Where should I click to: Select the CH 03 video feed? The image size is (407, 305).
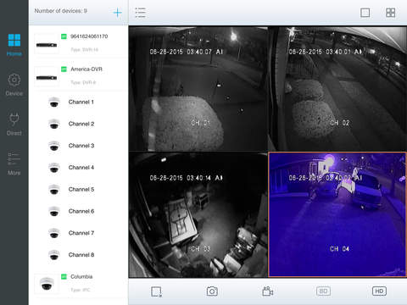198,215
